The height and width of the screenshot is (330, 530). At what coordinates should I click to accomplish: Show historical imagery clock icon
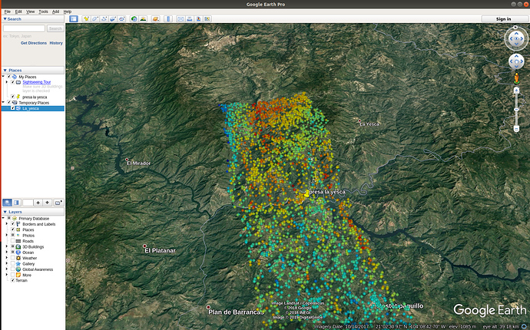tap(134, 19)
